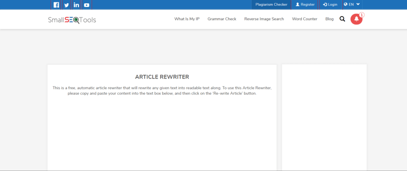The image size is (407, 171).
Task: Go to the Blog menu item
Action: (329, 19)
